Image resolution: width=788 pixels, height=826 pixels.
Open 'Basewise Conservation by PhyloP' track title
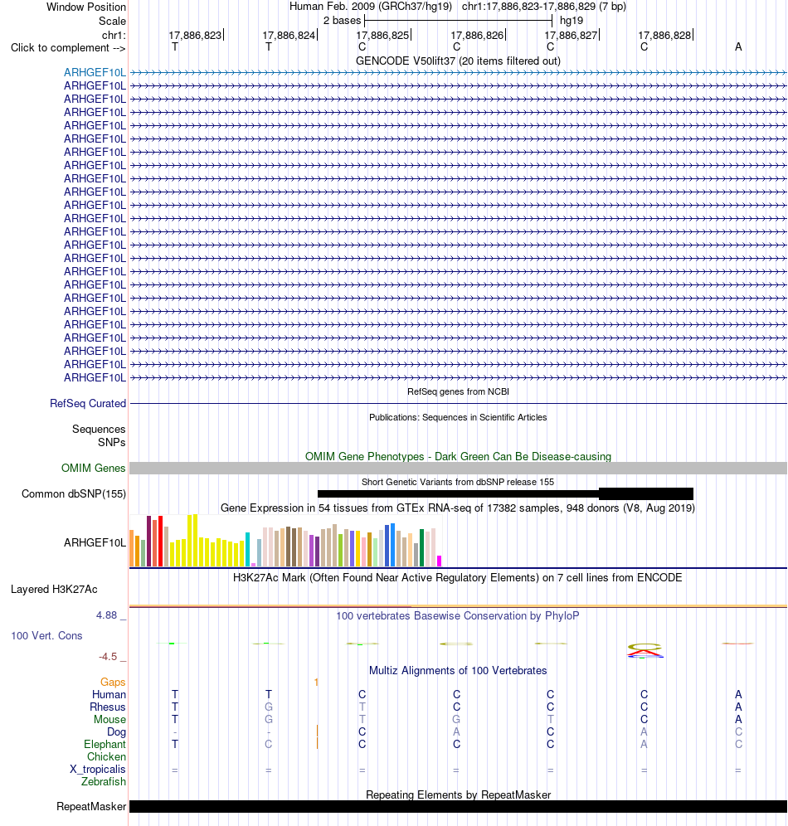click(x=458, y=616)
